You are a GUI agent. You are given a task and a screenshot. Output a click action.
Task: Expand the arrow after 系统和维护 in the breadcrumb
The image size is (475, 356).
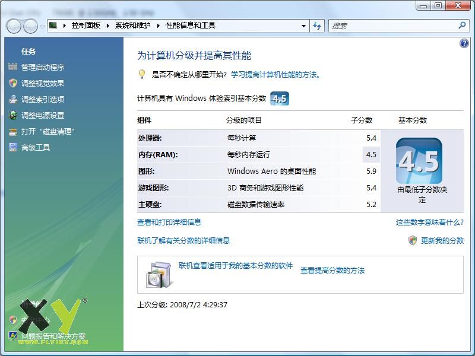coord(158,26)
